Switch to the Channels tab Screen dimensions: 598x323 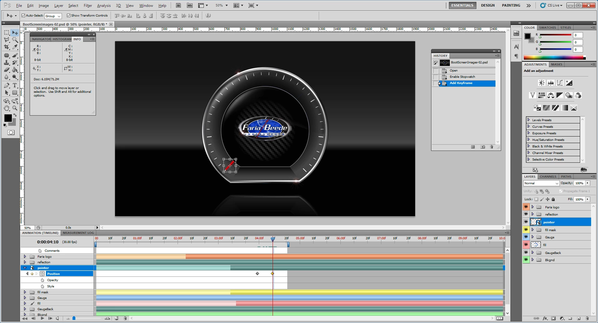548,176
